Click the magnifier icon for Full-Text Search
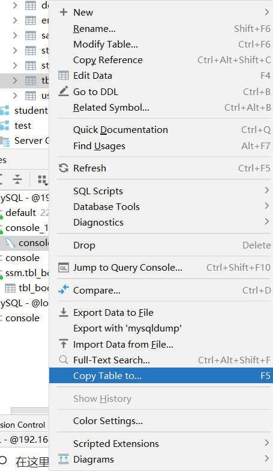Viewport: 273px width, 471px height. (x=64, y=360)
